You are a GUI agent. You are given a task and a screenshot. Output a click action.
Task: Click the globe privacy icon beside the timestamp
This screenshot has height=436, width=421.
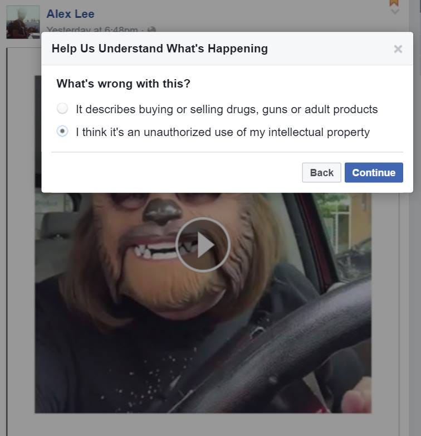151,30
